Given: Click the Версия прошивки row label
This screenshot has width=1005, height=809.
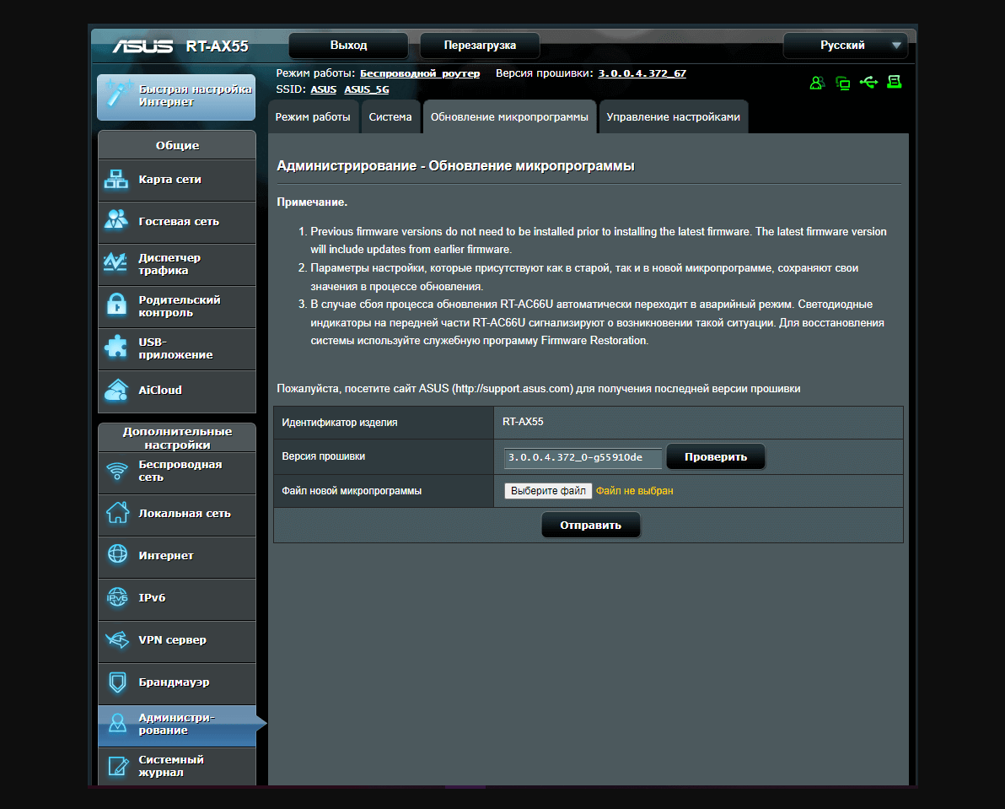Looking at the screenshot, I should (324, 456).
